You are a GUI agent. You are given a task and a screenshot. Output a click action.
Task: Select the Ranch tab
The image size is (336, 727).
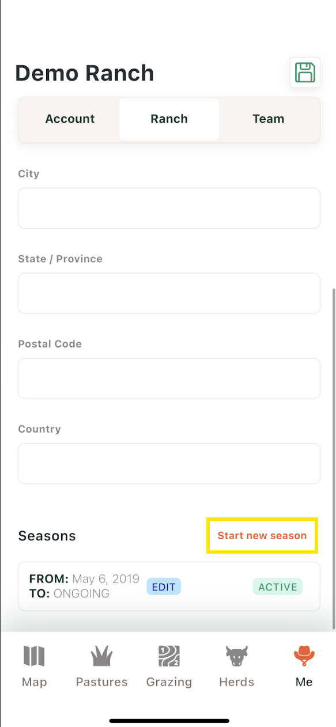coord(169,119)
